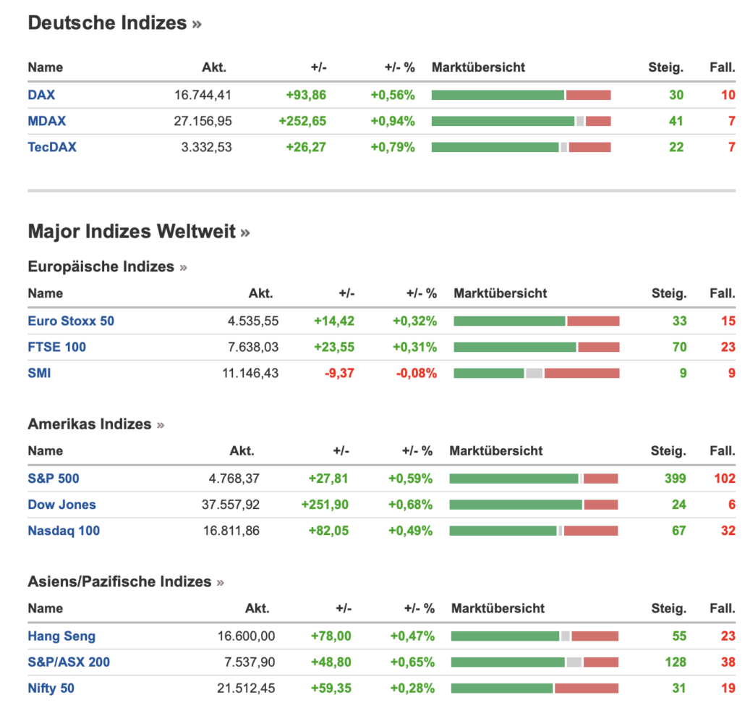Click the Nasdaq 100 overview bar
745x716 pixels.
click(534, 531)
